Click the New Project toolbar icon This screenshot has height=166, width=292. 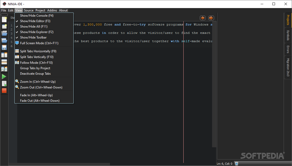[4, 26]
